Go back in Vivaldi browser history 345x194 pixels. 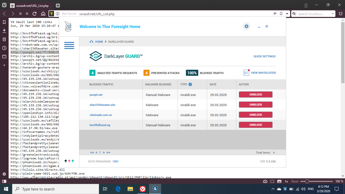[4, 14]
